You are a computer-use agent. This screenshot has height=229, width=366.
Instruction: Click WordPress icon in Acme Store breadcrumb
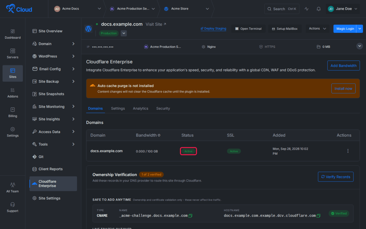[x=166, y=9]
